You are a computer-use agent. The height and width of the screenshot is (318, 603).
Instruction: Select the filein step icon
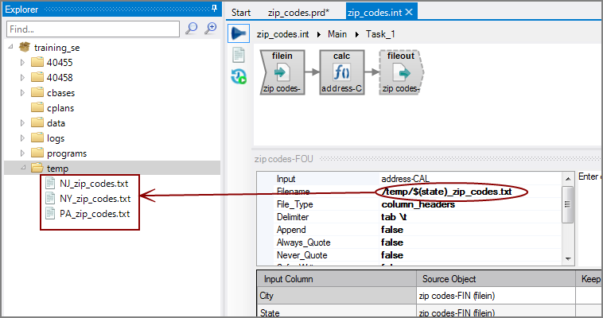[282, 72]
